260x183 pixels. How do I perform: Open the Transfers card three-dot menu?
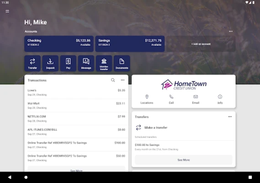tap(230, 117)
